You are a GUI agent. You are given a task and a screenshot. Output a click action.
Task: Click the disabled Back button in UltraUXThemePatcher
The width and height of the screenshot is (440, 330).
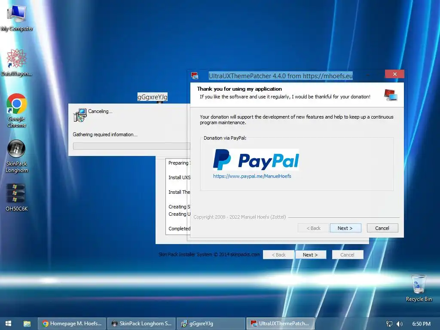click(313, 228)
